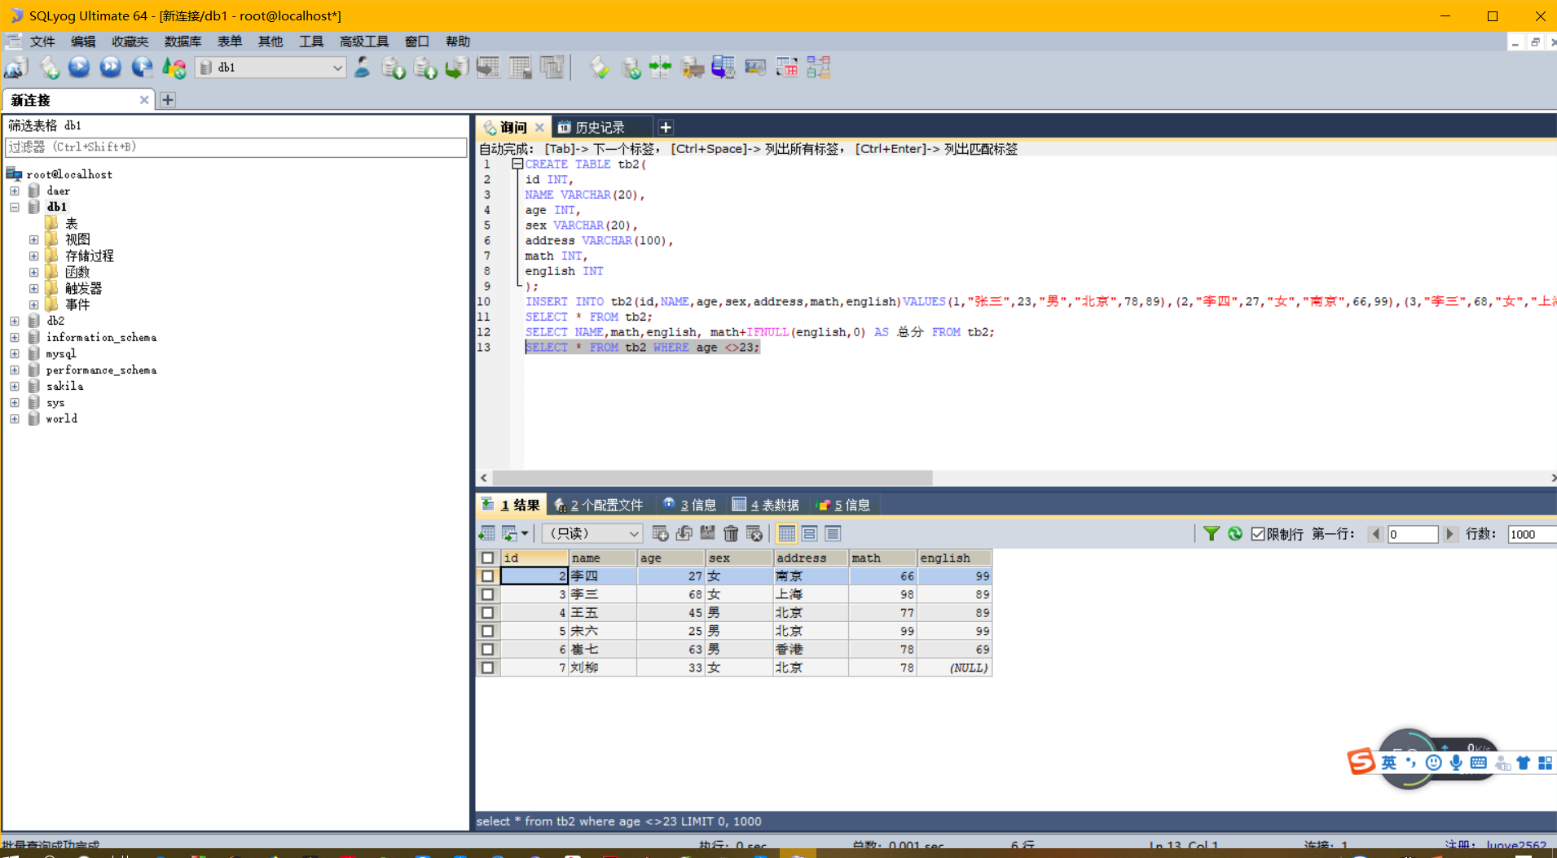
Task: Click the backup database export icon
Action: tap(425, 68)
